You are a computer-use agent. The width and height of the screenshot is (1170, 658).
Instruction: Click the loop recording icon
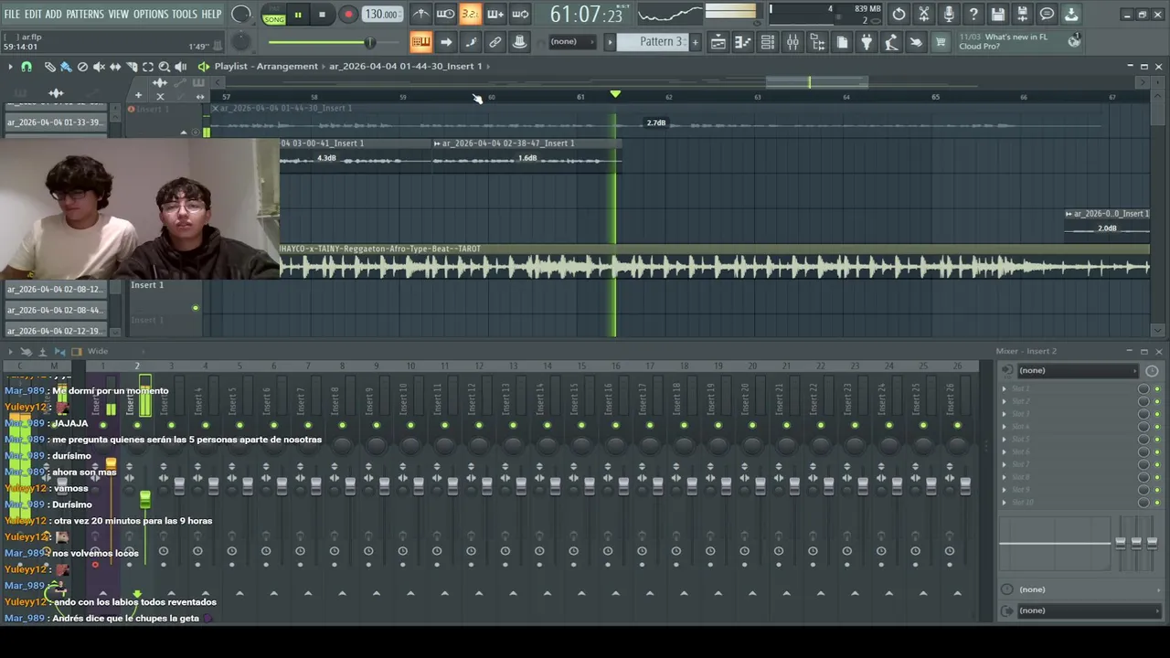[x=519, y=14]
